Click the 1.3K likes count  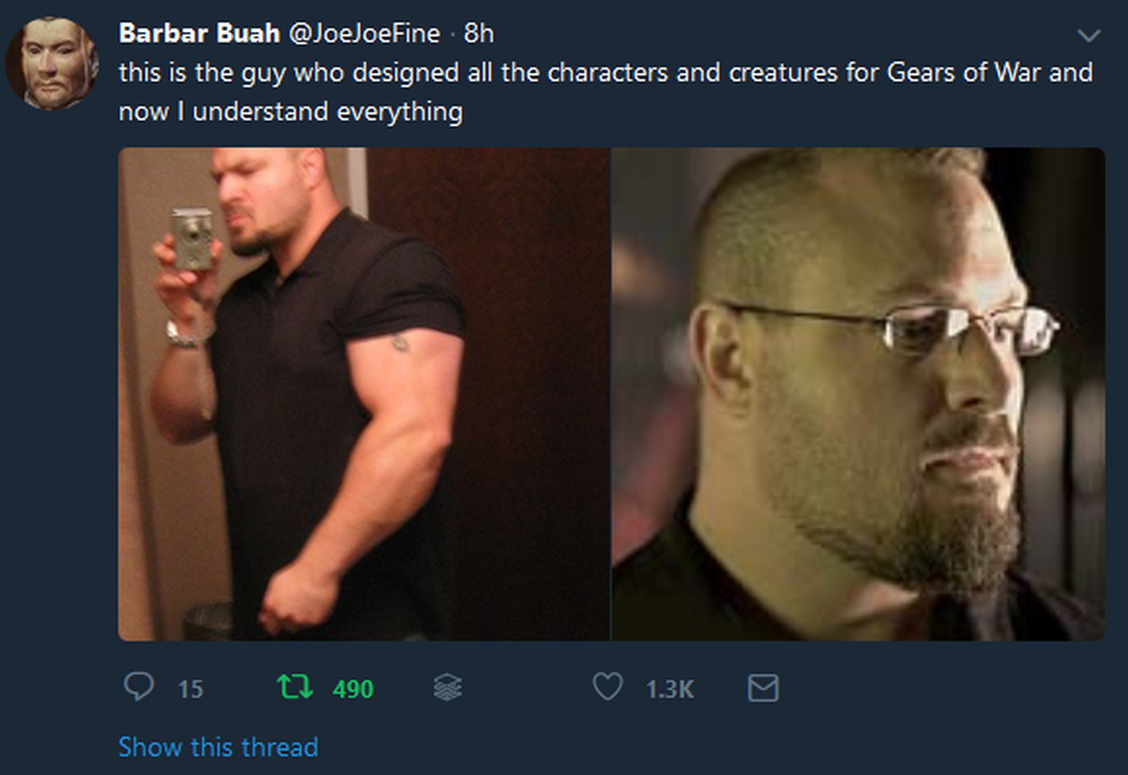pos(670,688)
